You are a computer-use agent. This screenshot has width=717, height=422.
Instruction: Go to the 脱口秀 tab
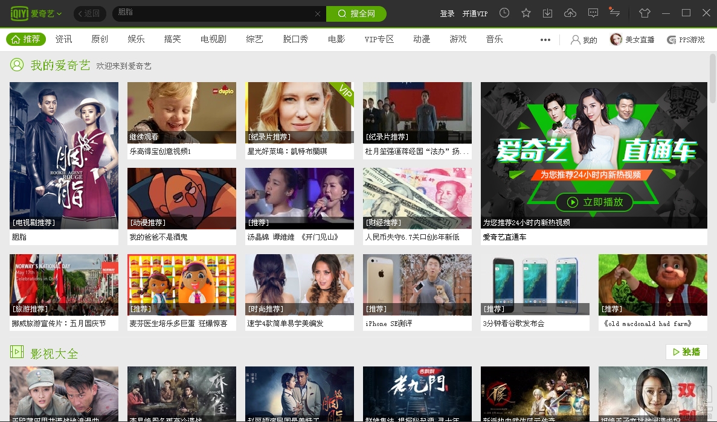pos(295,39)
